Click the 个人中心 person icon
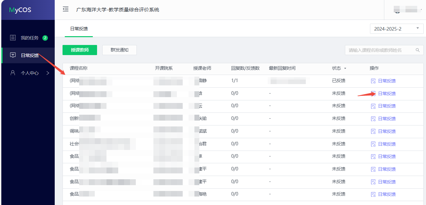 13,73
